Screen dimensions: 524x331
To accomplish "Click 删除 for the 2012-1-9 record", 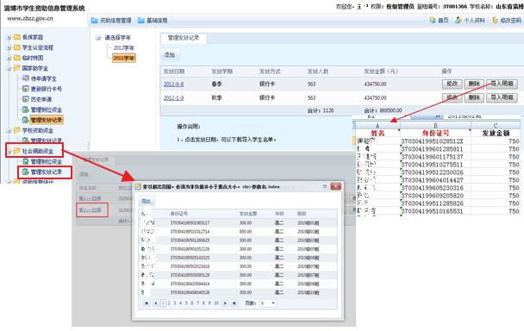I will pos(474,97).
